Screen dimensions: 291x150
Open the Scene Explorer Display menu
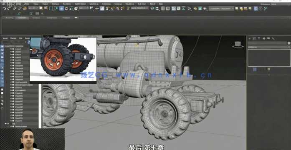click(13, 38)
